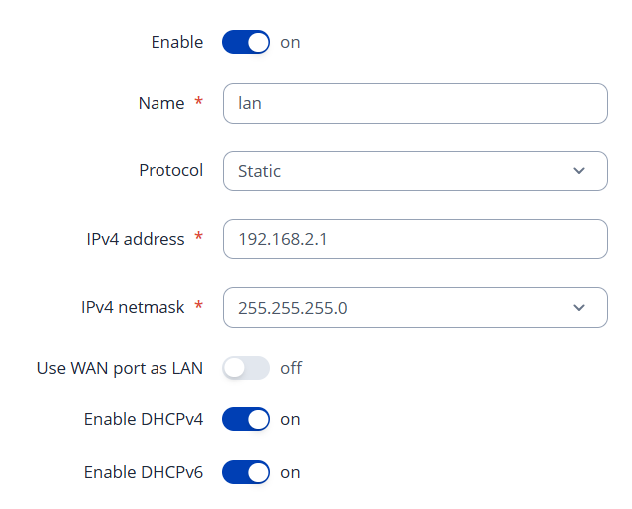Disable the Enable DHCPv4 switch

(x=246, y=419)
